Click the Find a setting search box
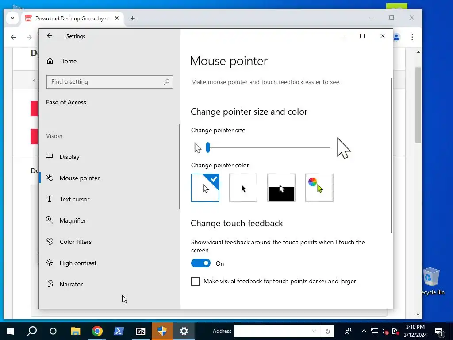This screenshot has height=340, width=453. tap(110, 82)
